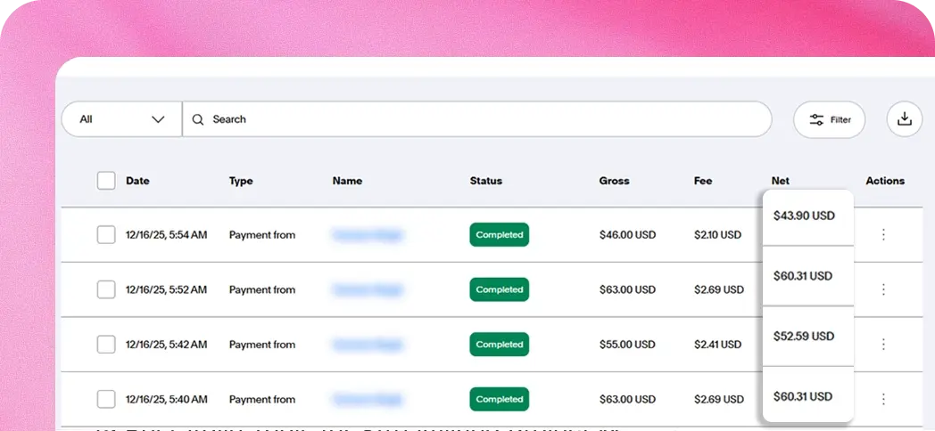Click Completed badge on $46.00 payment
Image resolution: width=935 pixels, height=431 pixels.
pyautogui.click(x=499, y=235)
